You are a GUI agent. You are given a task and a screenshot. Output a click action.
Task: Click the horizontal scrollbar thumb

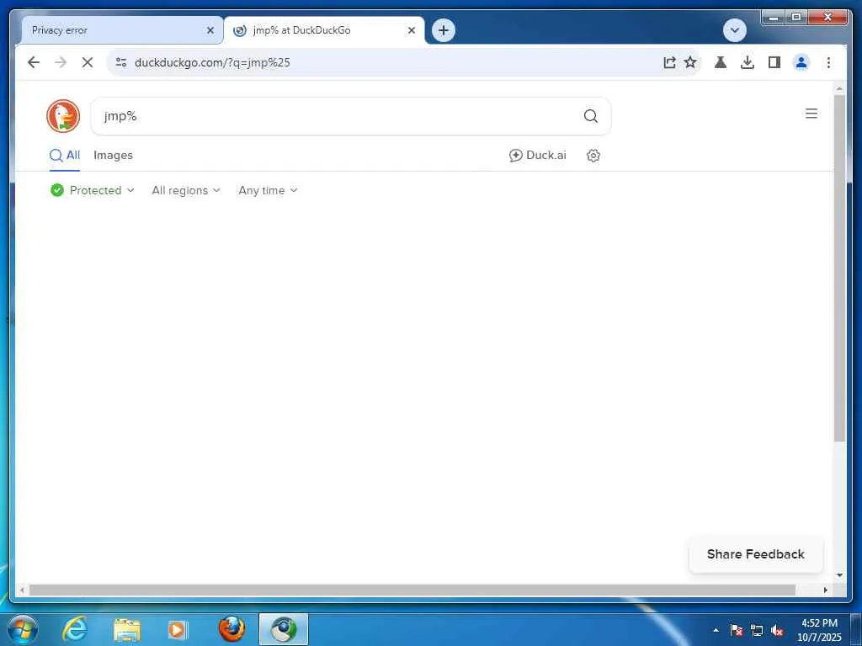coord(412,590)
